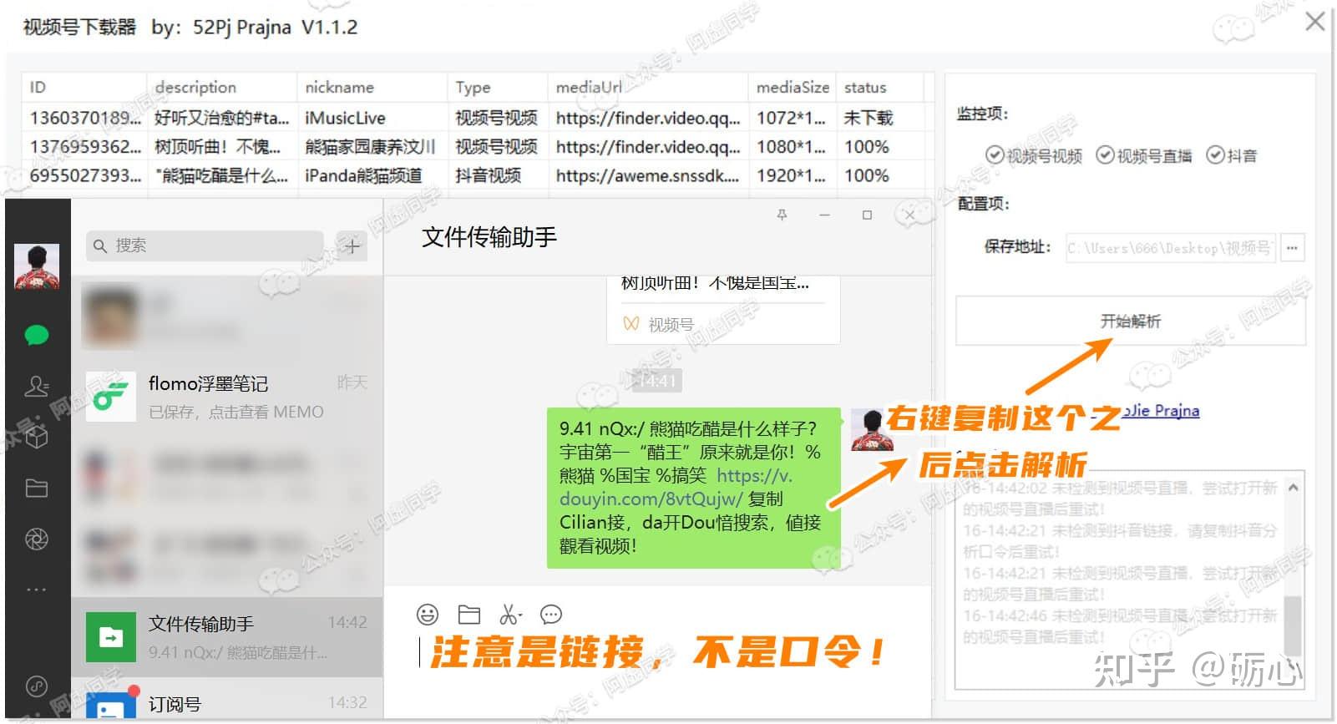
Task: Sort by mediaSize column header
Action: point(793,87)
